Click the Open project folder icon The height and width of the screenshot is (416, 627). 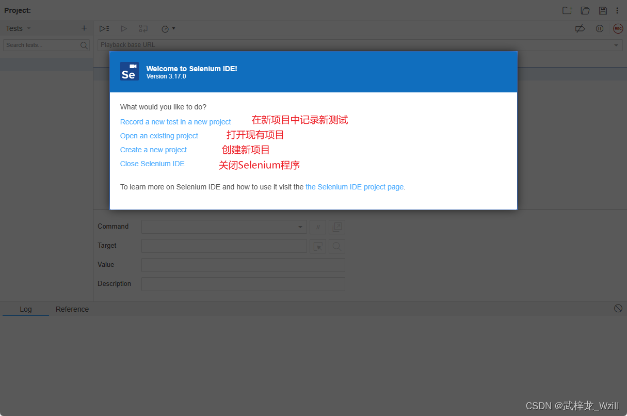pyautogui.click(x=585, y=10)
